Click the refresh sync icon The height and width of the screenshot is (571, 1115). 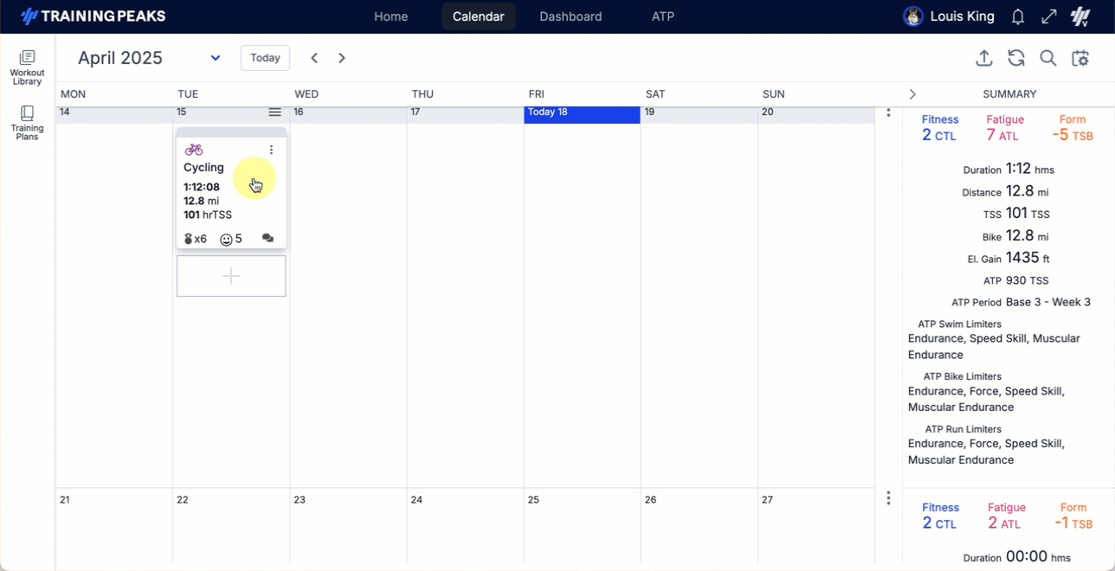pos(1015,58)
